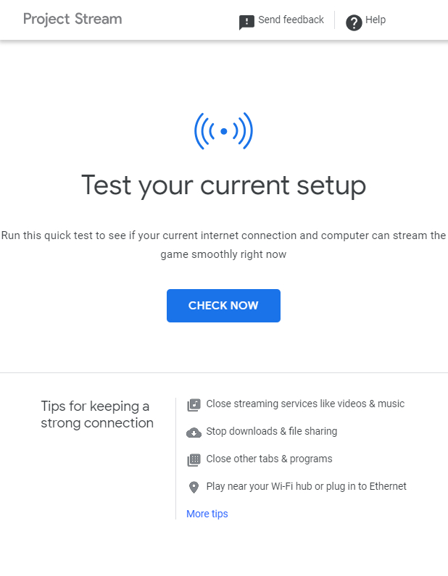This screenshot has height=576, width=448.
Task: Click the "Close other tabs & programs" tip
Action: [269, 459]
